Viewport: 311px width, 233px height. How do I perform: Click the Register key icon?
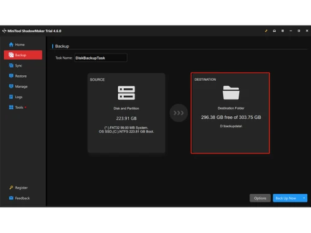11,188
